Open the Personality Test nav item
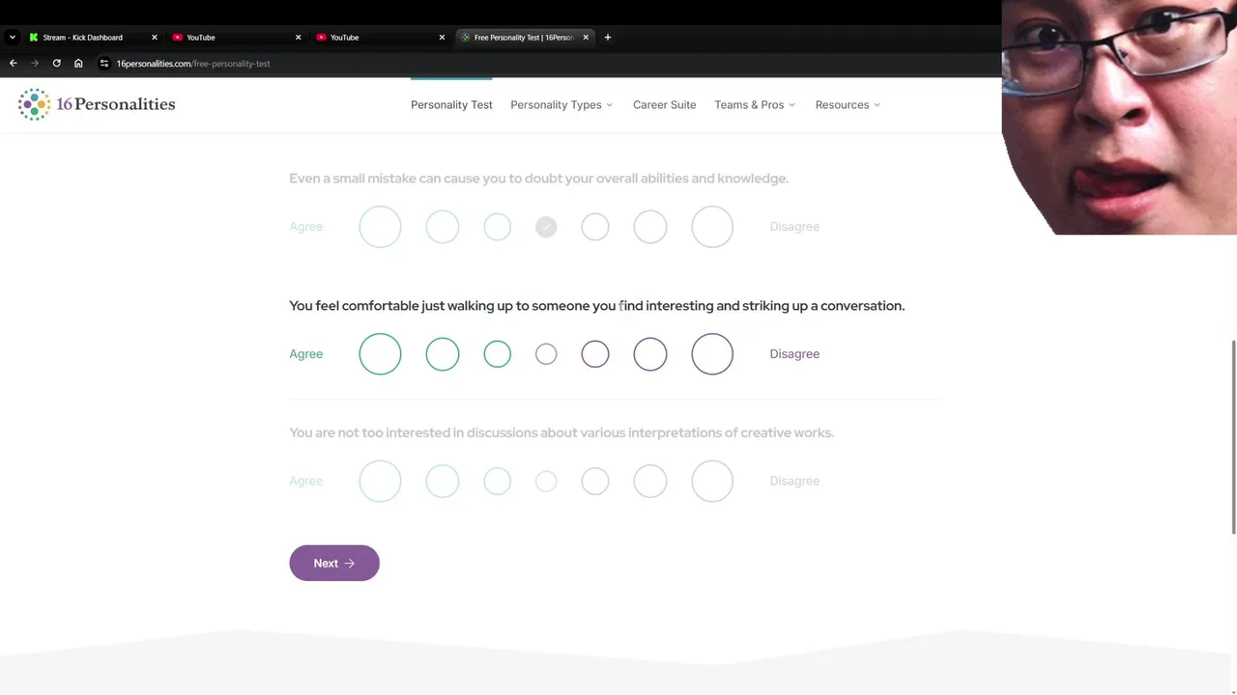 point(451,105)
